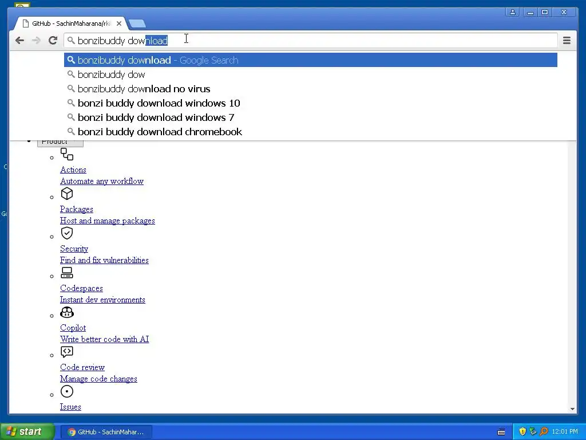
Task: Click the browser forward arrow
Action: click(36, 41)
